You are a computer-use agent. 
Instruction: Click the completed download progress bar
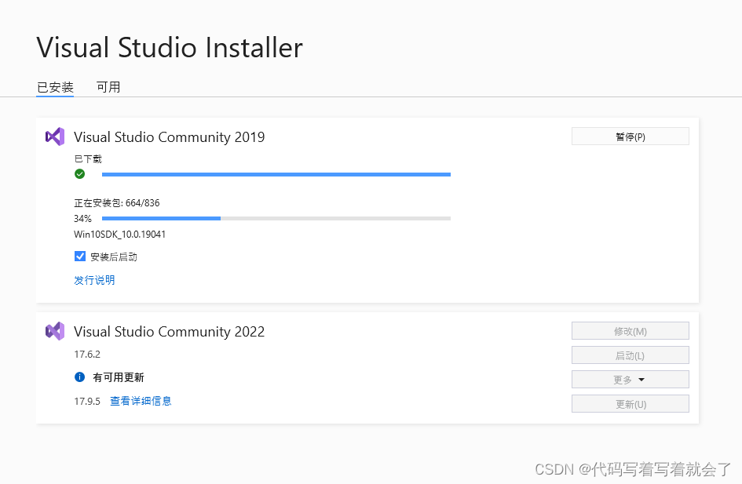pos(276,174)
